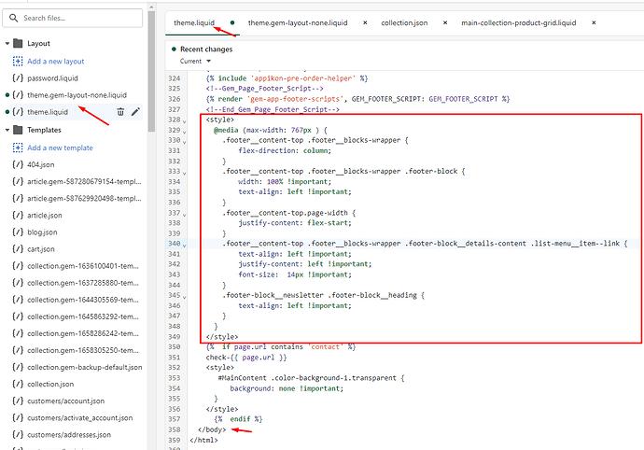Viewport: 644px width, 450px height.
Task: Fold the newsletter rule at line 345
Action: [185, 297]
